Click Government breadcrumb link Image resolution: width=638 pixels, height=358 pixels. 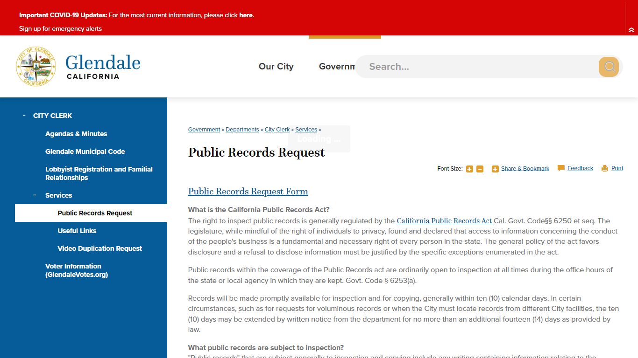204,130
